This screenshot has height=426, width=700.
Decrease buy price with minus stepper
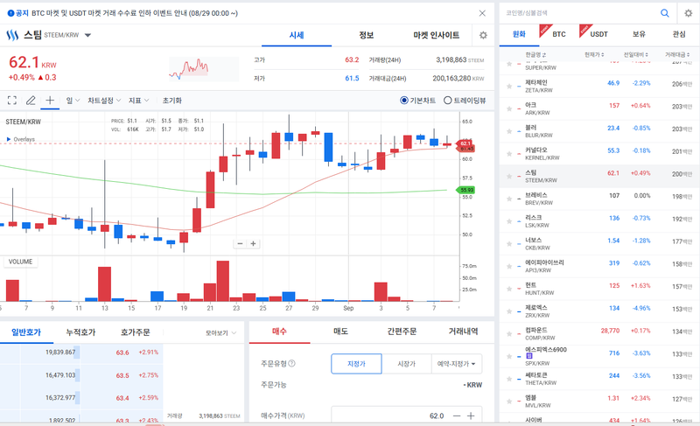pyautogui.click(x=456, y=416)
